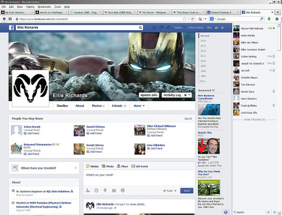The width and height of the screenshot is (282, 216).
Task: Select the Place tab in composer
Action: coord(123,166)
